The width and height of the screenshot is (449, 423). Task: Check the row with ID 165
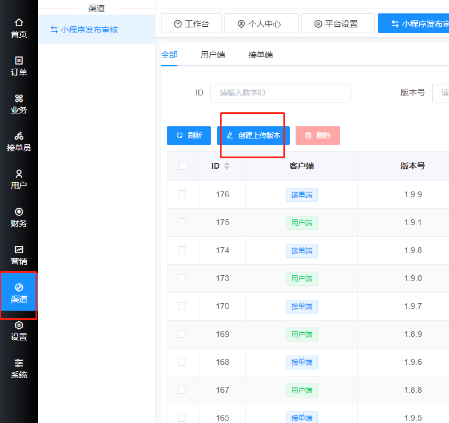click(x=182, y=418)
